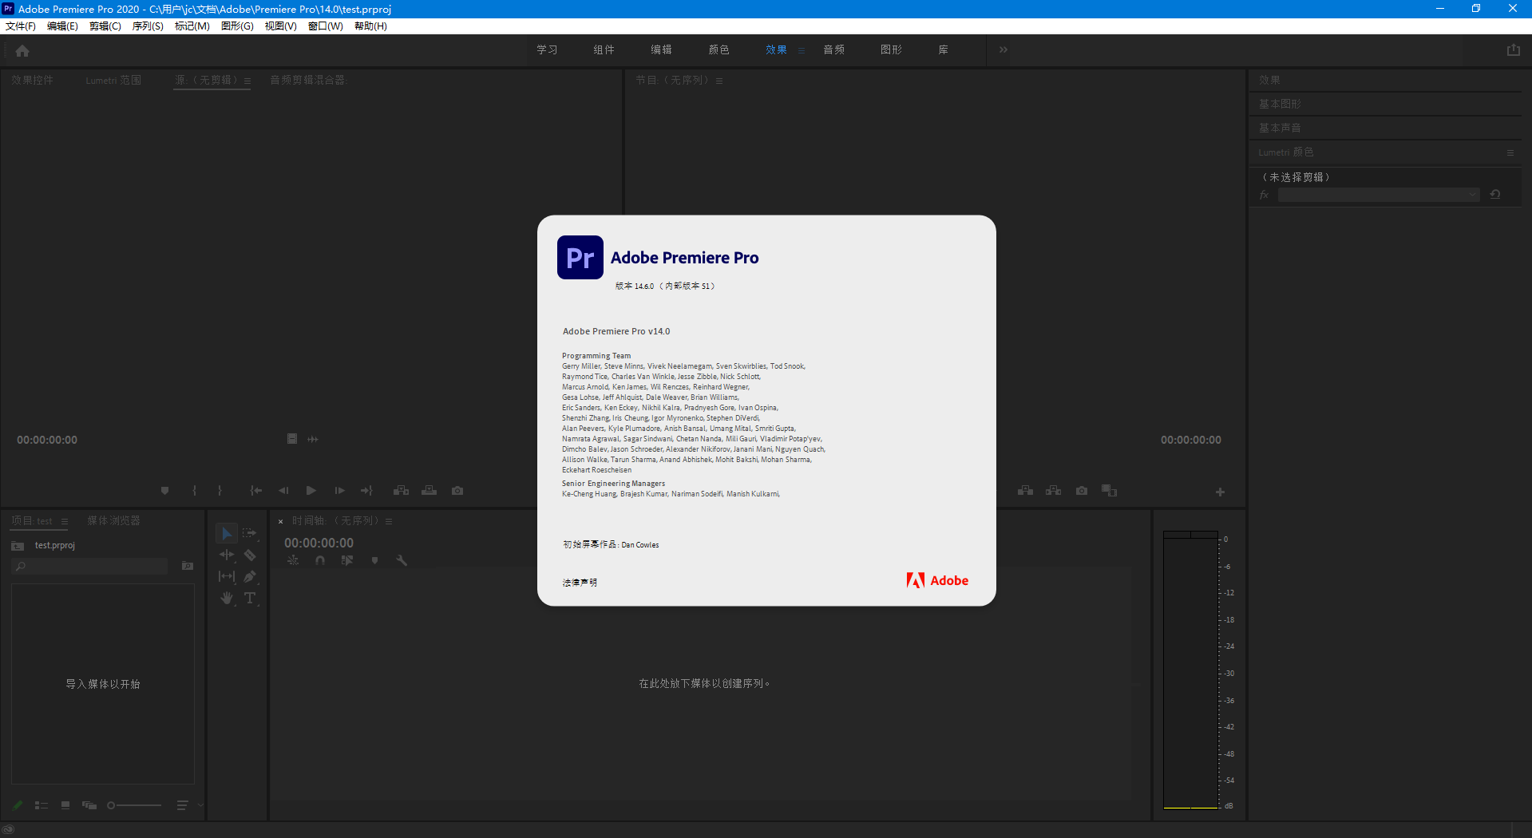The height and width of the screenshot is (838, 1532).
Task: Click the Extract button in Program monitor
Action: (1054, 491)
